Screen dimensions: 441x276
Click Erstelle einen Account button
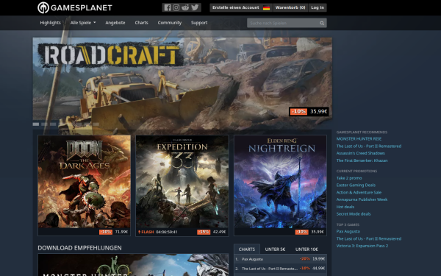[236, 7]
